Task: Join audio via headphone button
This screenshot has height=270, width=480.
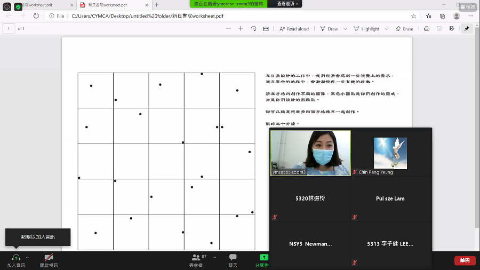Action: [x=16, y=260]
